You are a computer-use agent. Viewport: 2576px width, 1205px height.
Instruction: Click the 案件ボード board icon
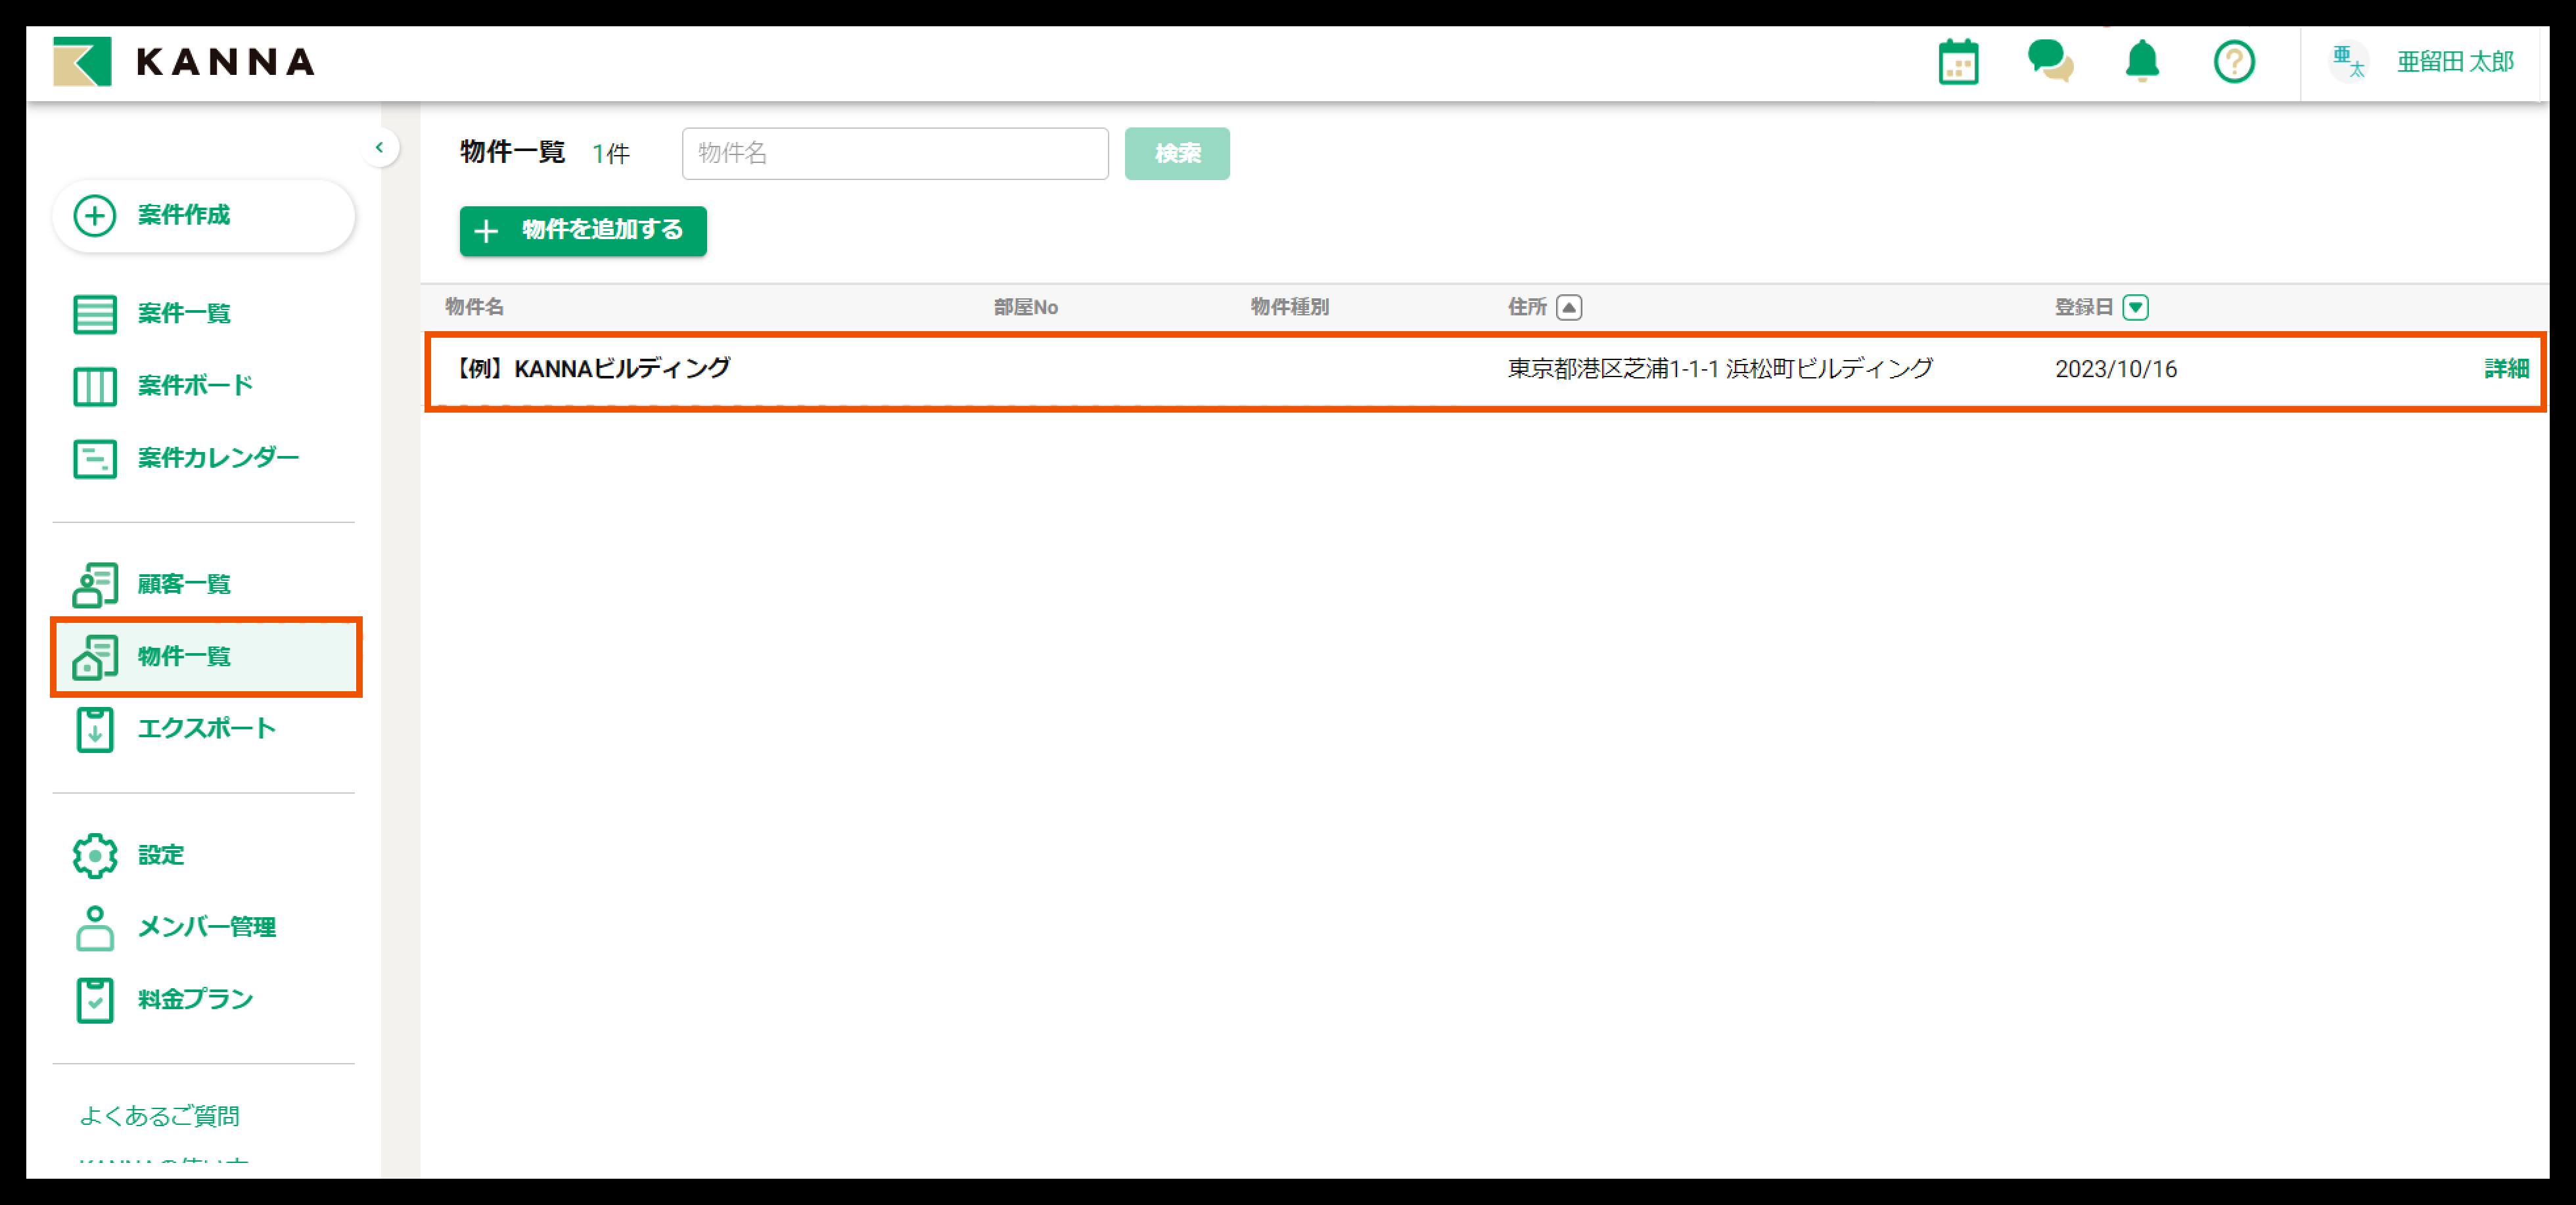95,386
